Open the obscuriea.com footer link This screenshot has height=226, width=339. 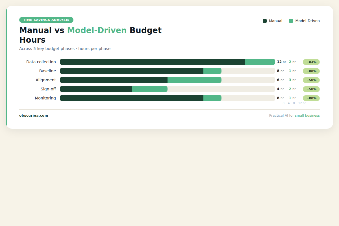(x=34, y=116)
